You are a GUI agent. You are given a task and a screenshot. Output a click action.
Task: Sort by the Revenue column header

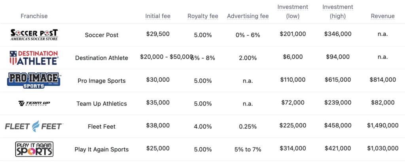(x=383, y=16)
